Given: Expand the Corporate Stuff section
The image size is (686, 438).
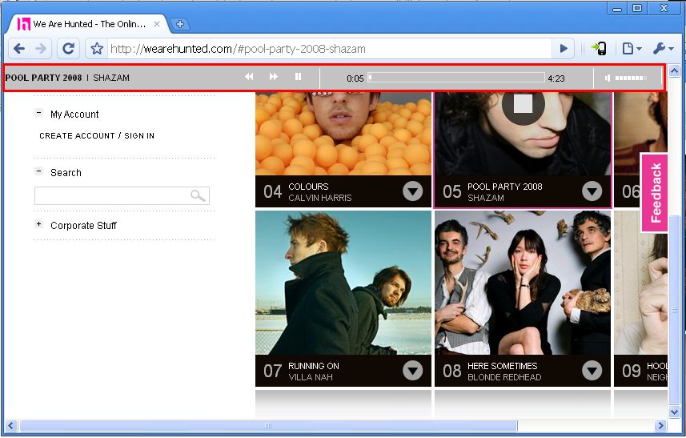Looking at the screenshot, I should 38,225.
